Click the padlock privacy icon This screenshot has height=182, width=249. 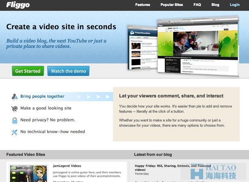[x=15, y=121]
